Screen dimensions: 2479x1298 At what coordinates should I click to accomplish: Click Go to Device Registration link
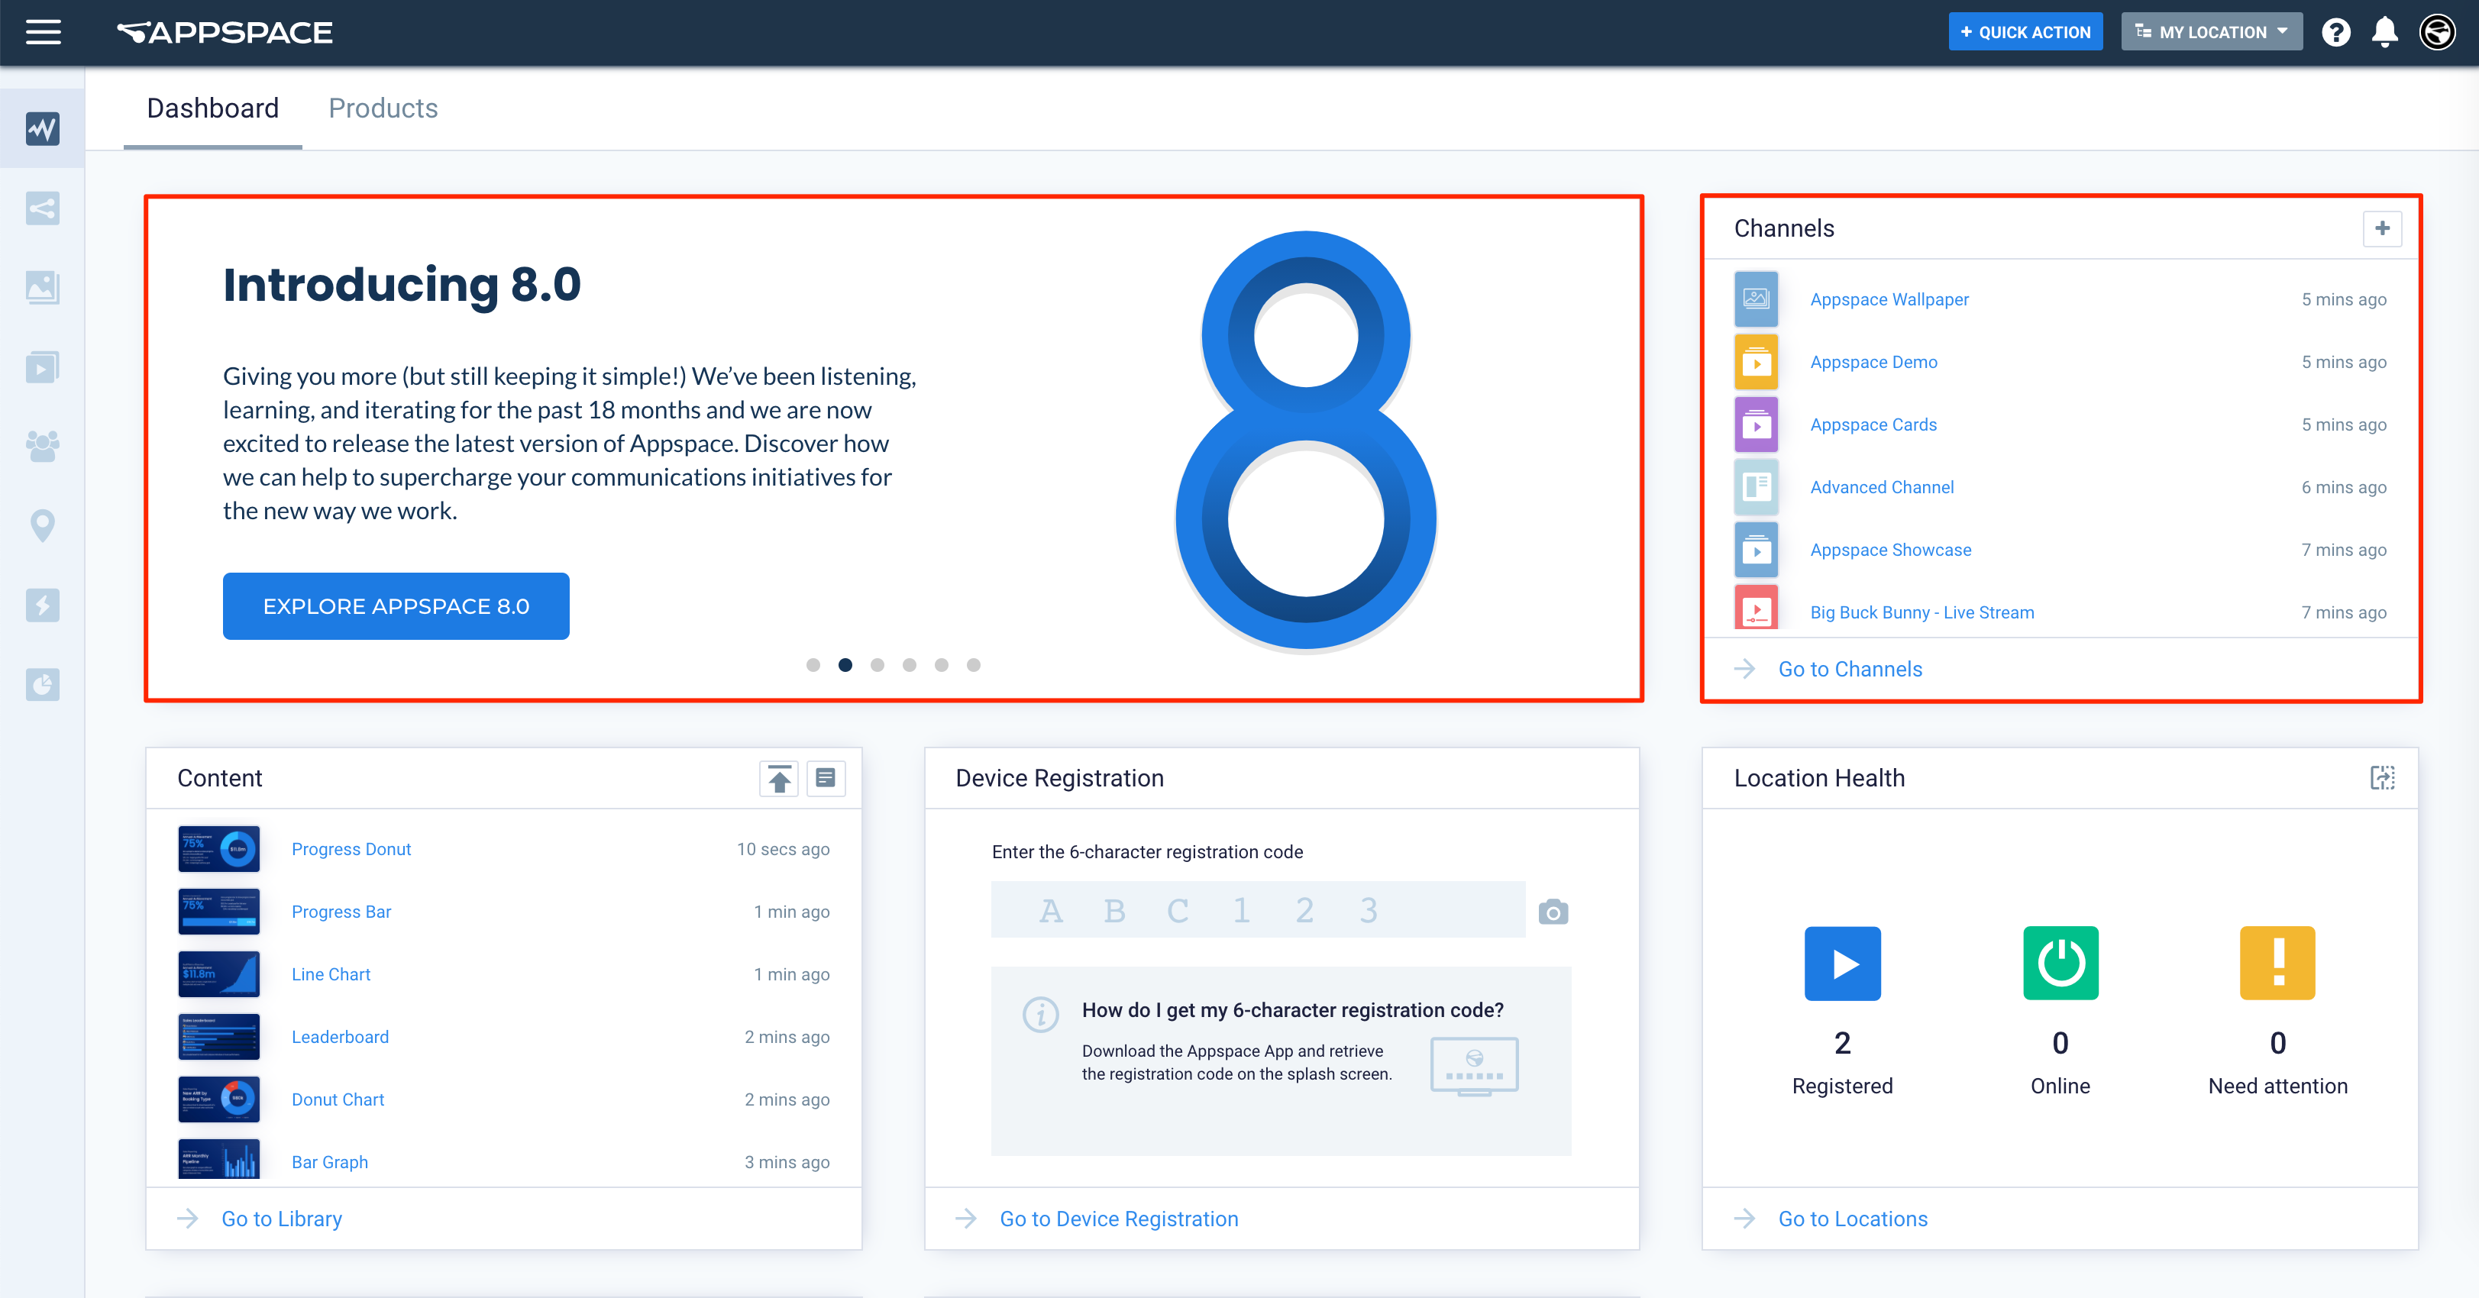pyautogui.click(x=1119, y=1218)
